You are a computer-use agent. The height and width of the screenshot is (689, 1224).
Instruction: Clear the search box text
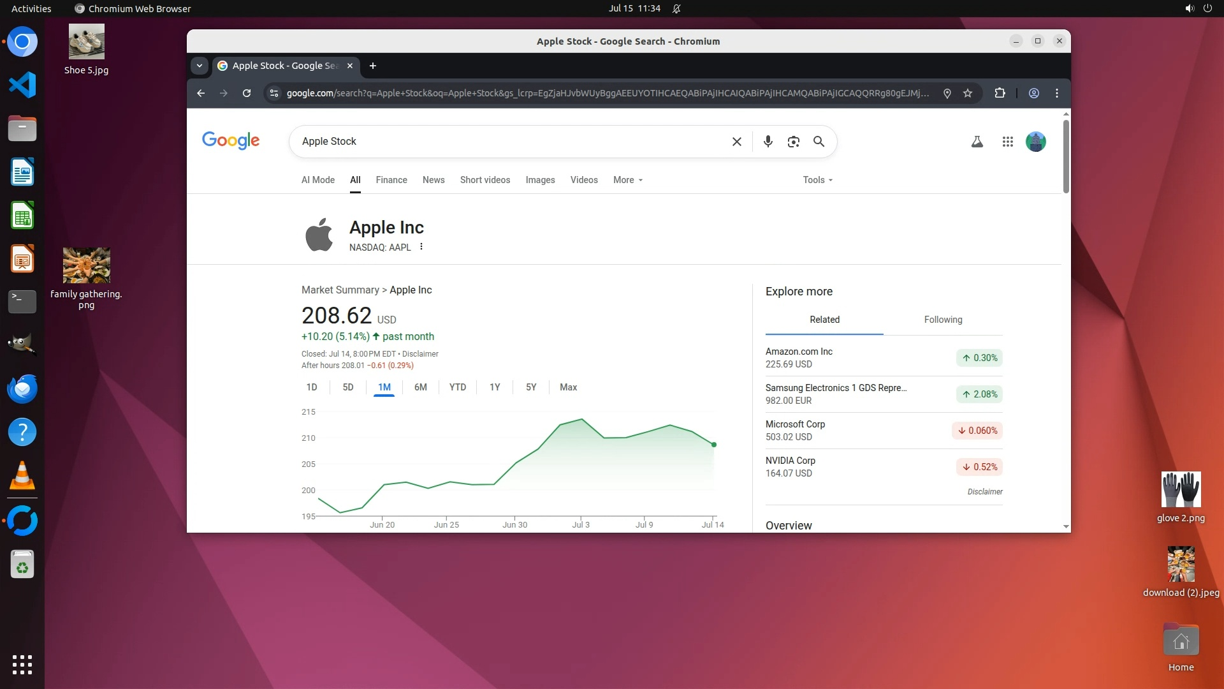click(736, 142)
